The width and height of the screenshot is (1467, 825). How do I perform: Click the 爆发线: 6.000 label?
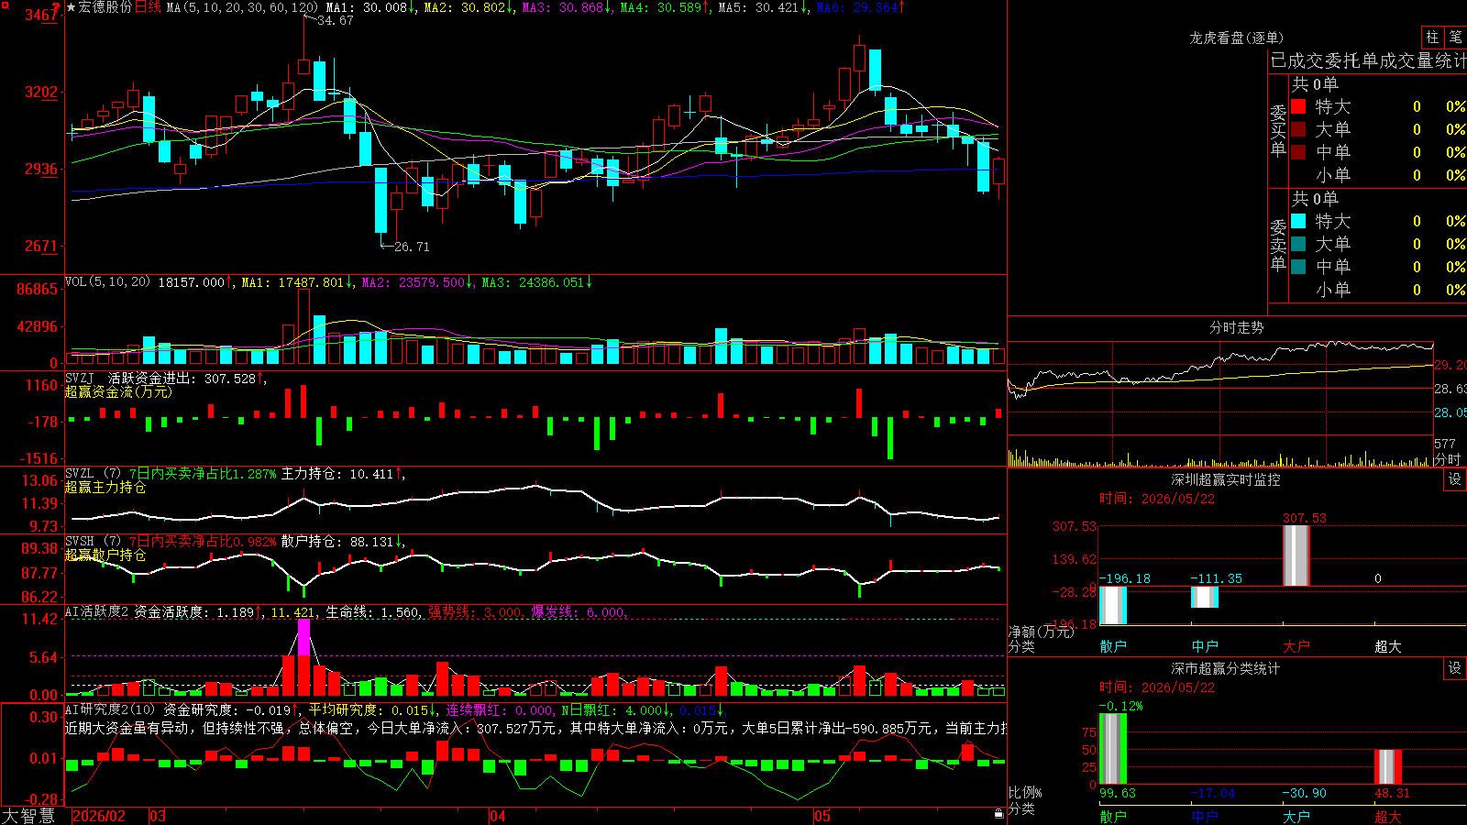[579, 611]
